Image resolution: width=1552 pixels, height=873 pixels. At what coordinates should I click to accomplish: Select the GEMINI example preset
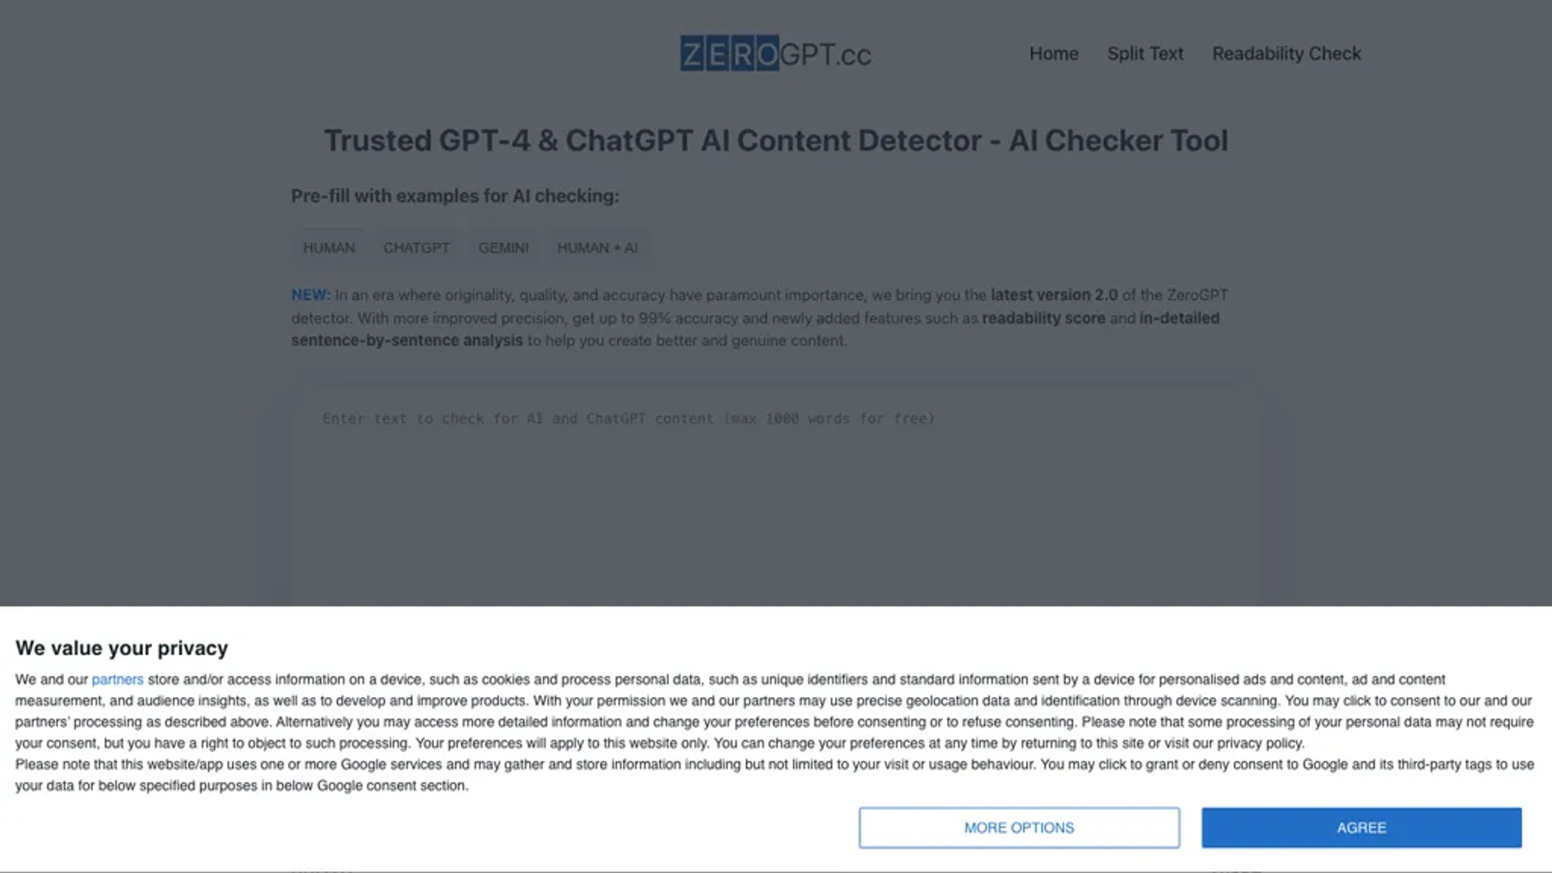tap(502, 247)
